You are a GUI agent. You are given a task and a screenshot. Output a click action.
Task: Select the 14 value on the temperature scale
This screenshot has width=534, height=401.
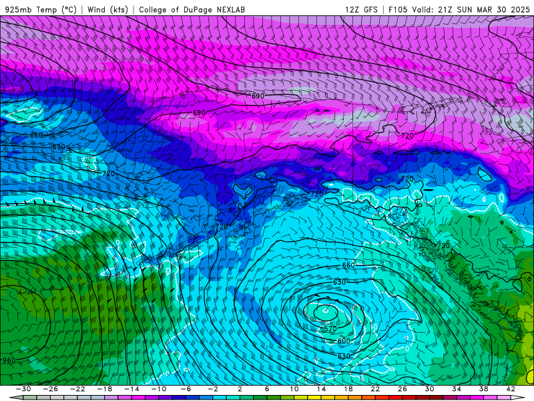(321, 389)
